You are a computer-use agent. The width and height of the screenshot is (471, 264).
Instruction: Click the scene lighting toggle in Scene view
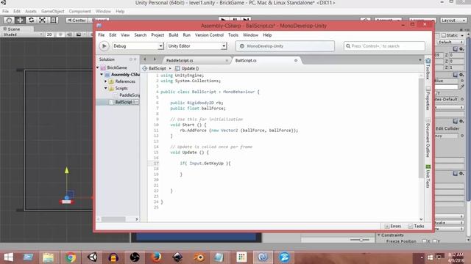click(60, 34)
